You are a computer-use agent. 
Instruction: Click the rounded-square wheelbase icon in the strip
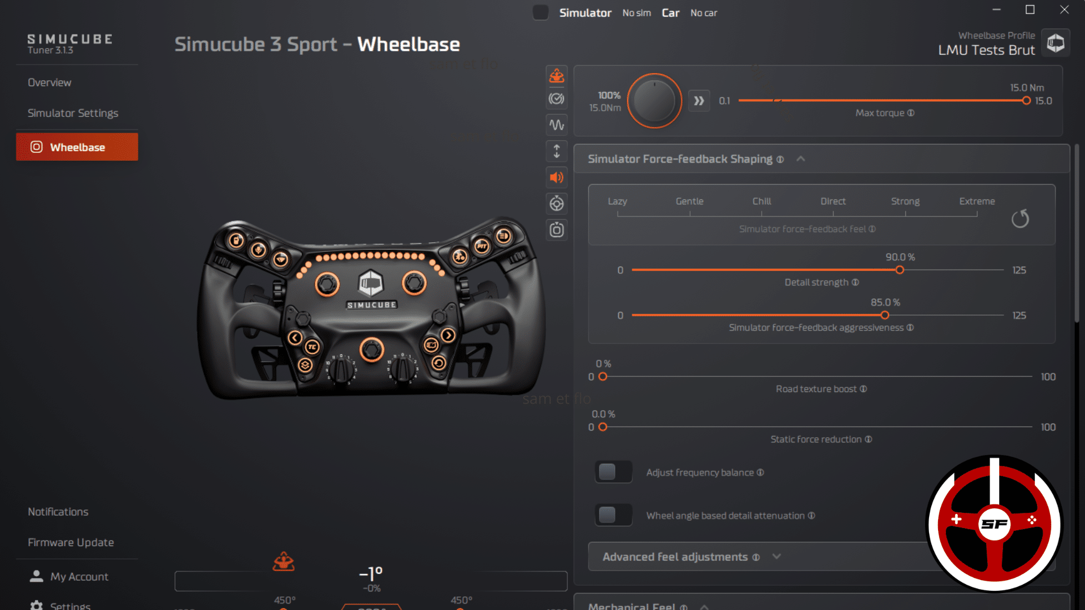(557, 230)
